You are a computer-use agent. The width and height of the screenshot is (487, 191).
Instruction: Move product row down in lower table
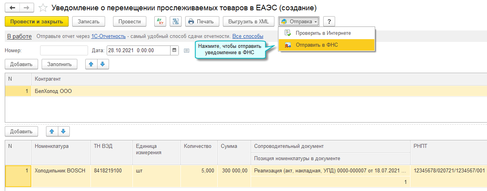coord(63,131)
